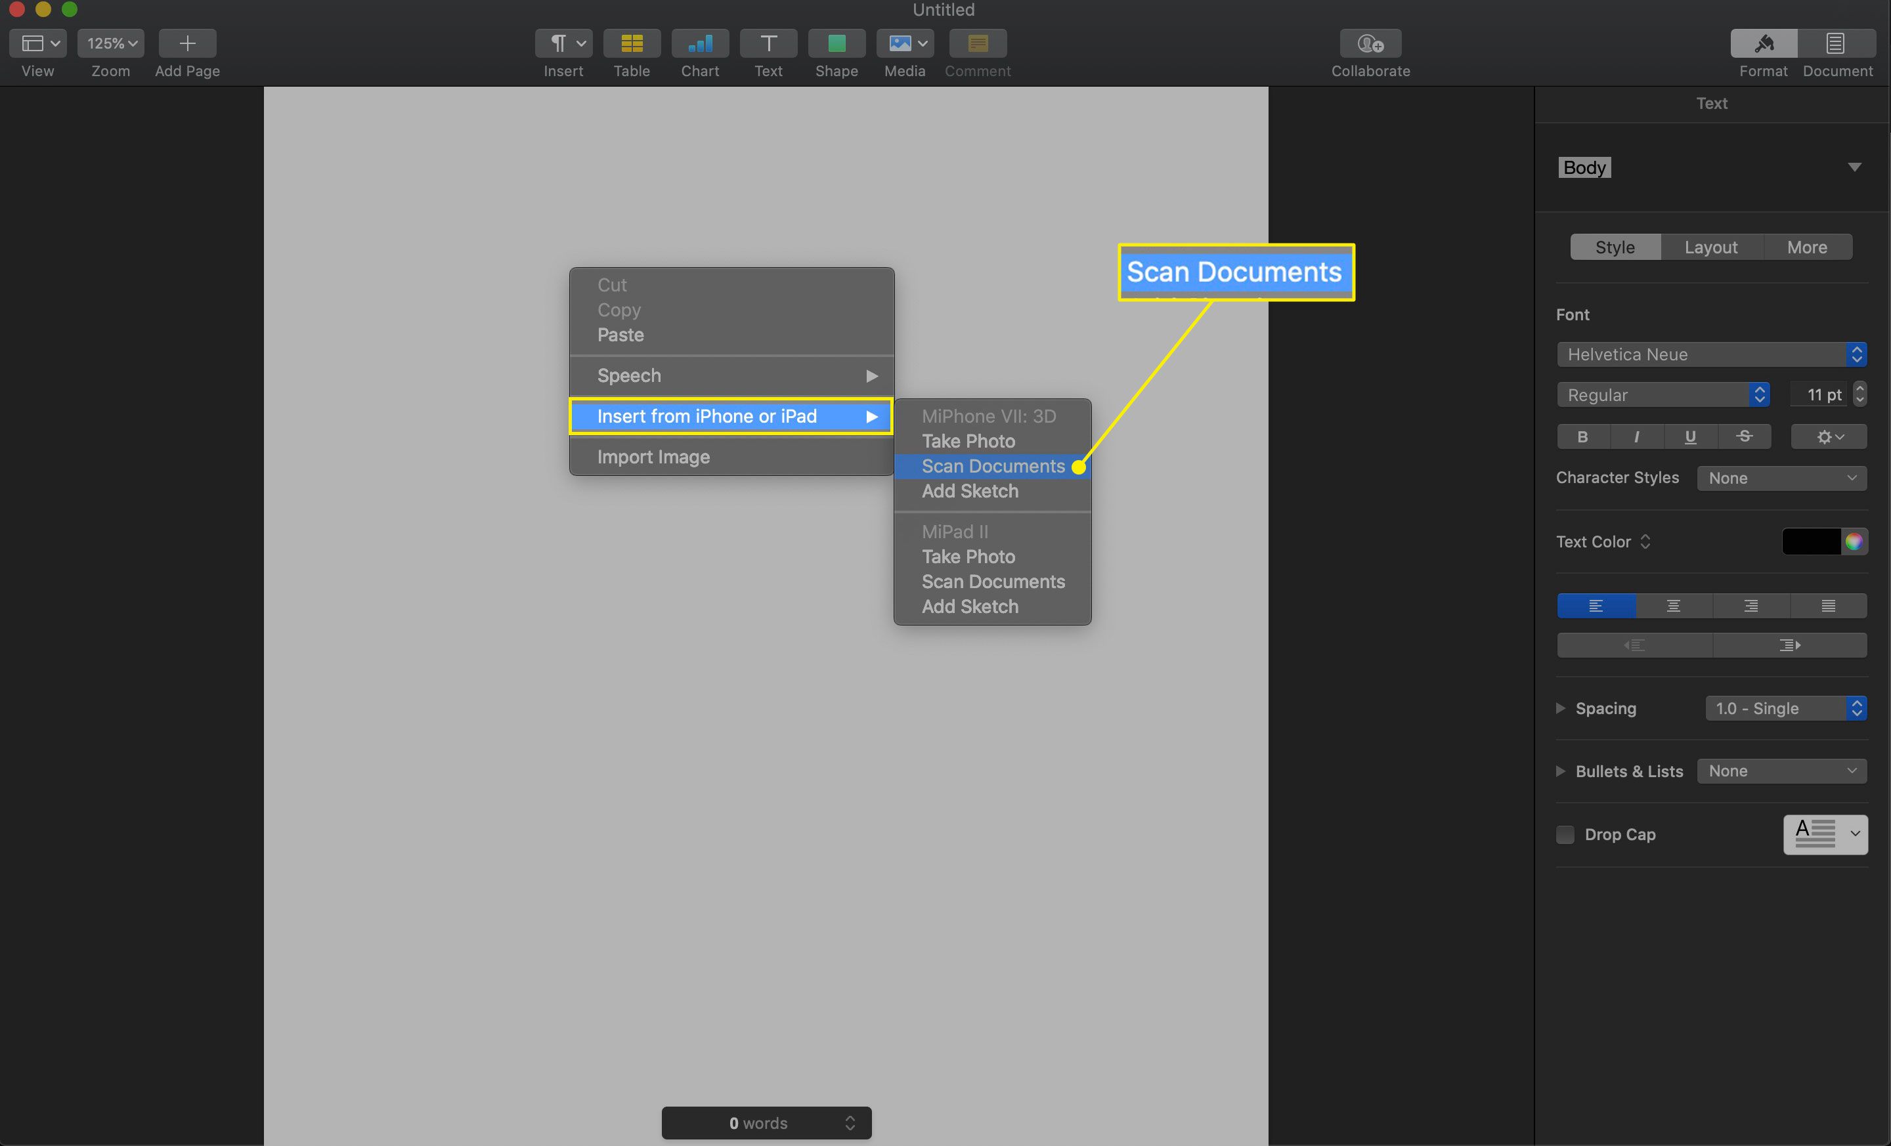Click the Table toolbar icon
This screenshot has height=1146, width=1891.
632,43
